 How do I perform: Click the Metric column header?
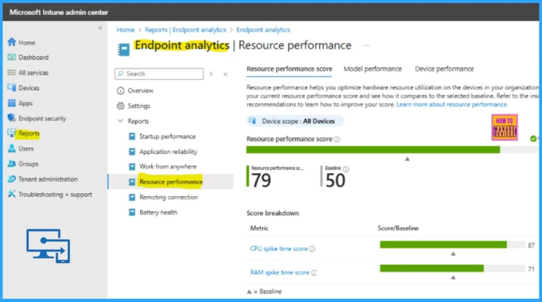tap(259, 228)
